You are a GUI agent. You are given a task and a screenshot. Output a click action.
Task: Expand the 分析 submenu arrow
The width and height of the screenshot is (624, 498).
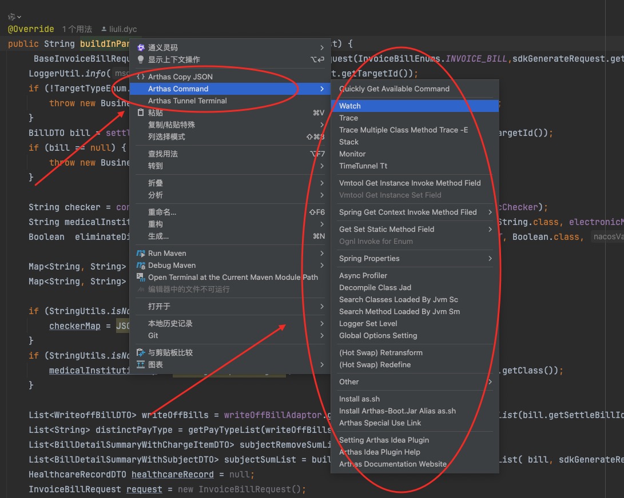322,195
